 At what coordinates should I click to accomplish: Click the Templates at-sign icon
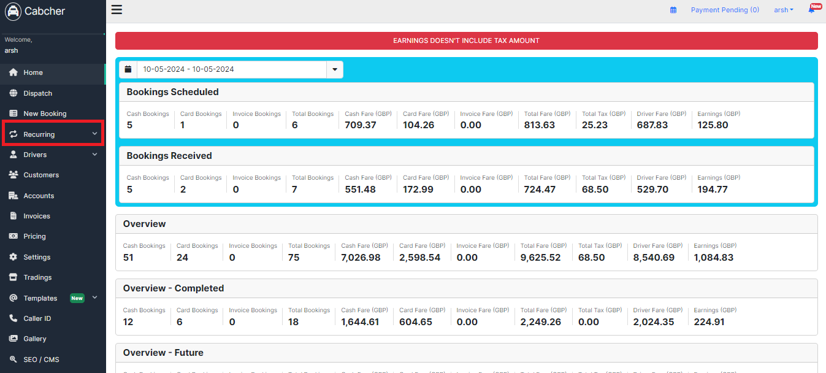[x=13, y=298]
